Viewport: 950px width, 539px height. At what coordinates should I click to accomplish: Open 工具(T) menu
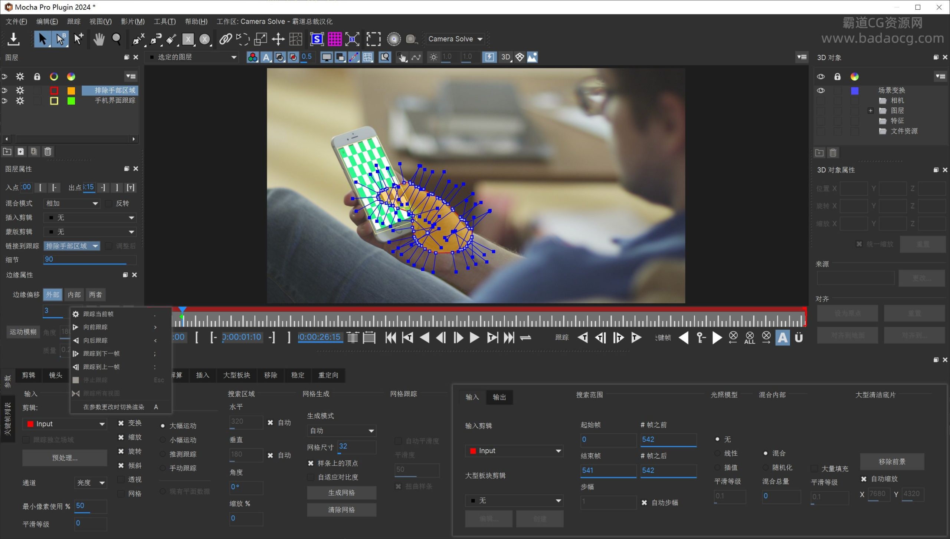pyautogui.click(x=165, y=22)
